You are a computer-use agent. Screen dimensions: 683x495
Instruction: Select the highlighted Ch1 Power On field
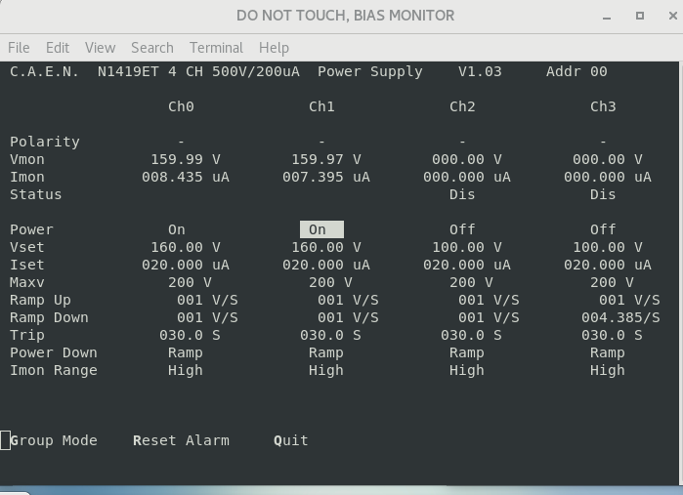click(x=321, y=229)
